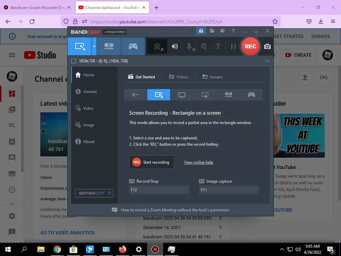Toggle the speaker sound icon in Bandicam
Screen dimensions: 341x256
click(x=174, y=46)
